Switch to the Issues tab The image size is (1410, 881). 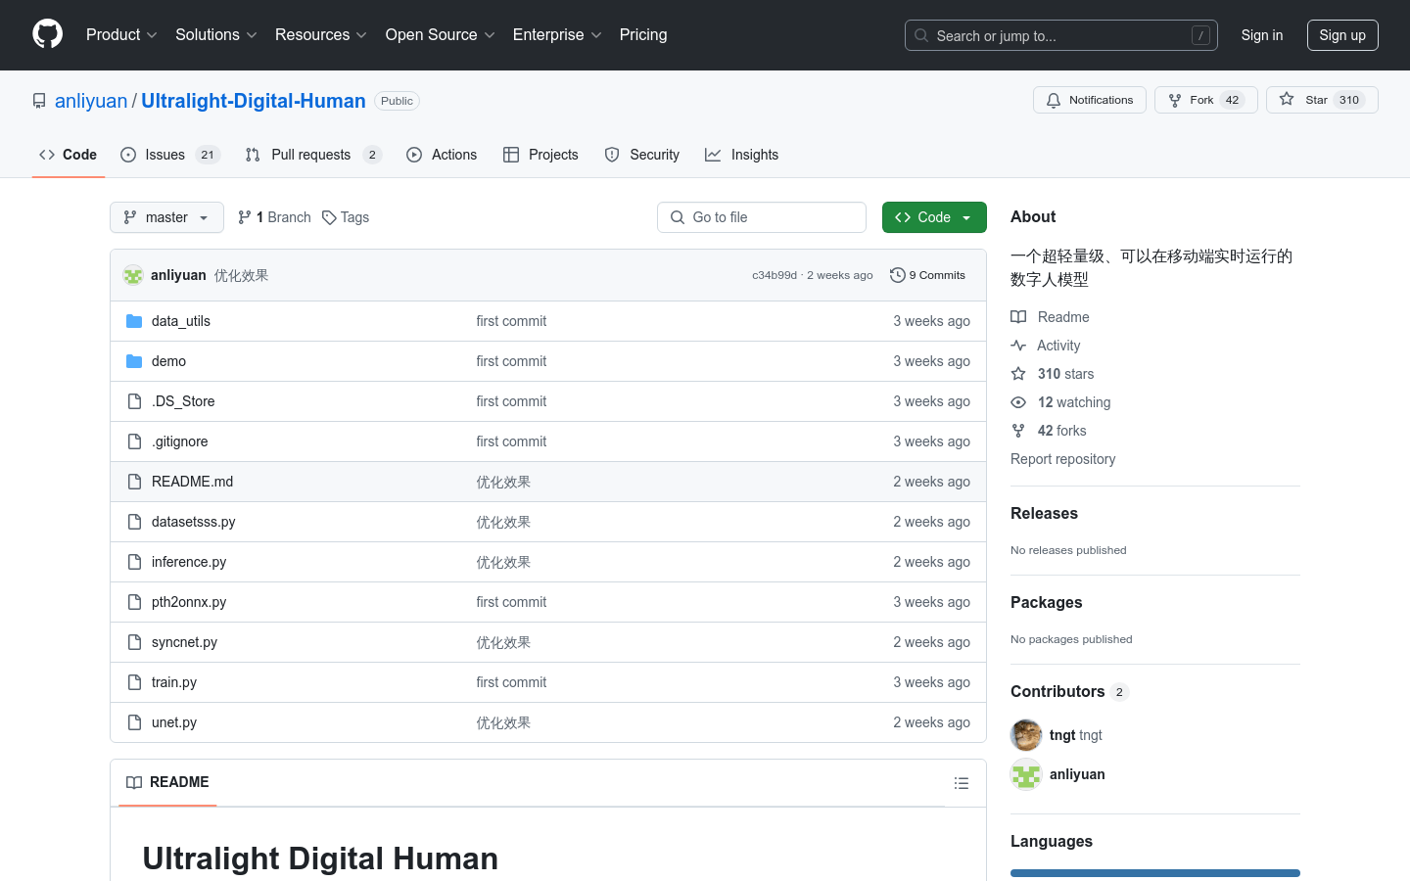(x=170, y=155)
